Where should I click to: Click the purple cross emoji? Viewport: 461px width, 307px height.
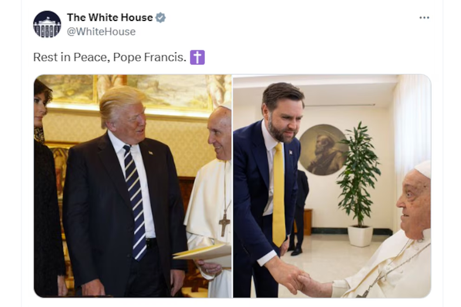(197, 57)
